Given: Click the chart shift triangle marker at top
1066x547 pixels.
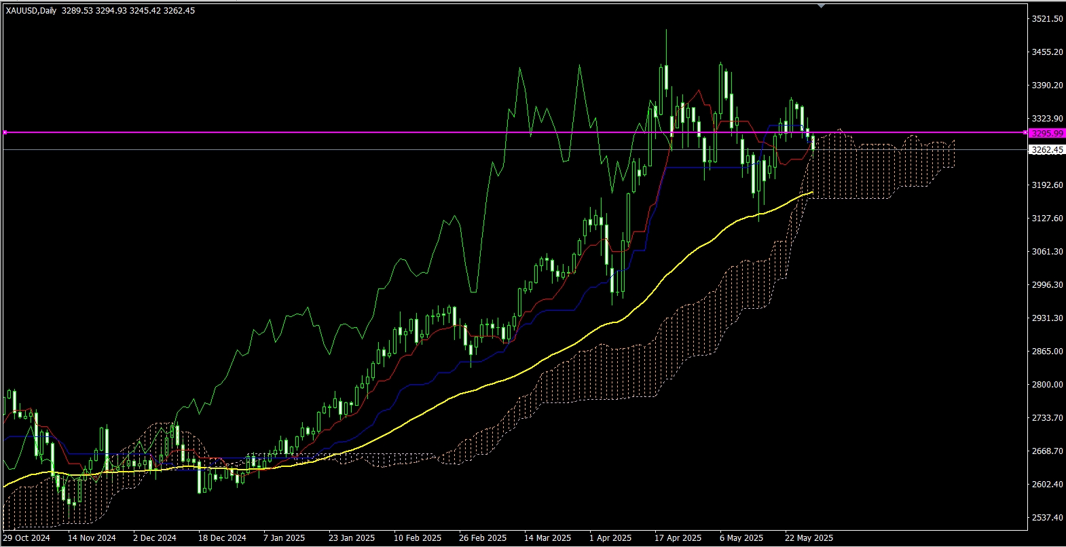Looking at the screenshot, I should 822,6.
